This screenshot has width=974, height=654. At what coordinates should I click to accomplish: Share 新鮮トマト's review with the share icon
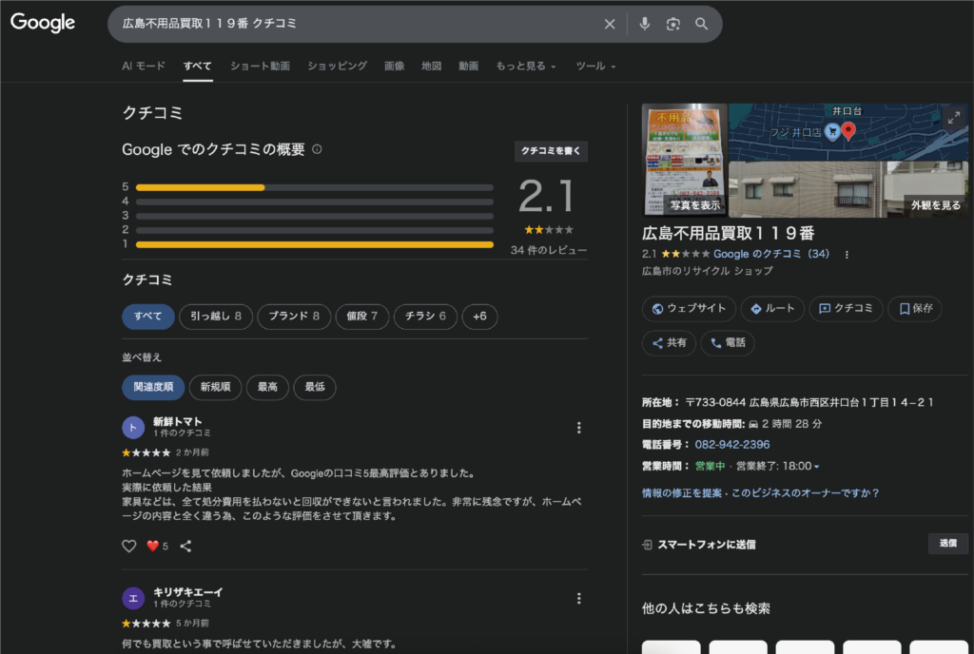pyautogui.click(x=185, y=546)
